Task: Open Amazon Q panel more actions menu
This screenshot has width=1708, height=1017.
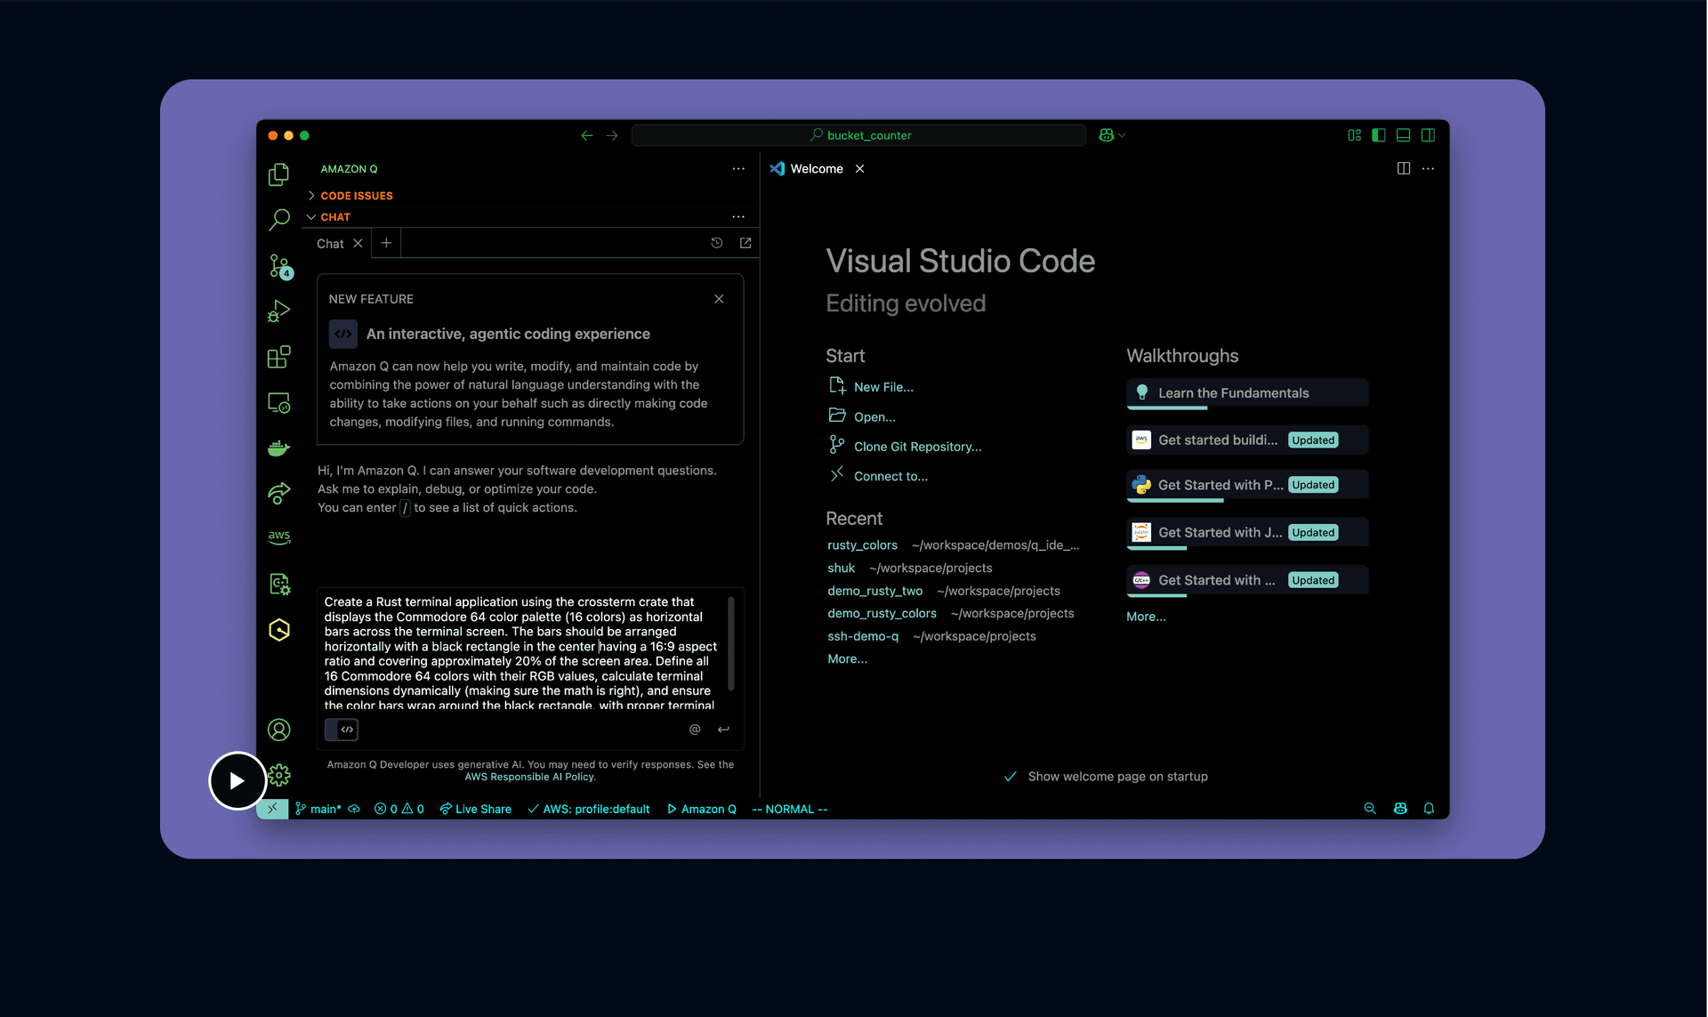Action: coord(738,169)
